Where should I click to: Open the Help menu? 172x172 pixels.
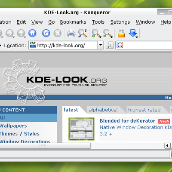click(x=166, y=22)
